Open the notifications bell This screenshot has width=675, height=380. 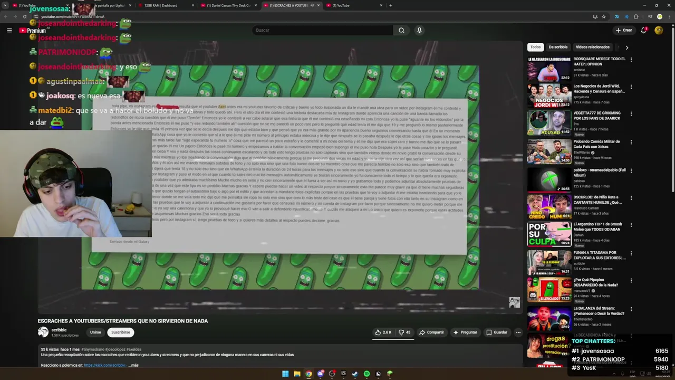pyautogui.click(x=644, y=30)
